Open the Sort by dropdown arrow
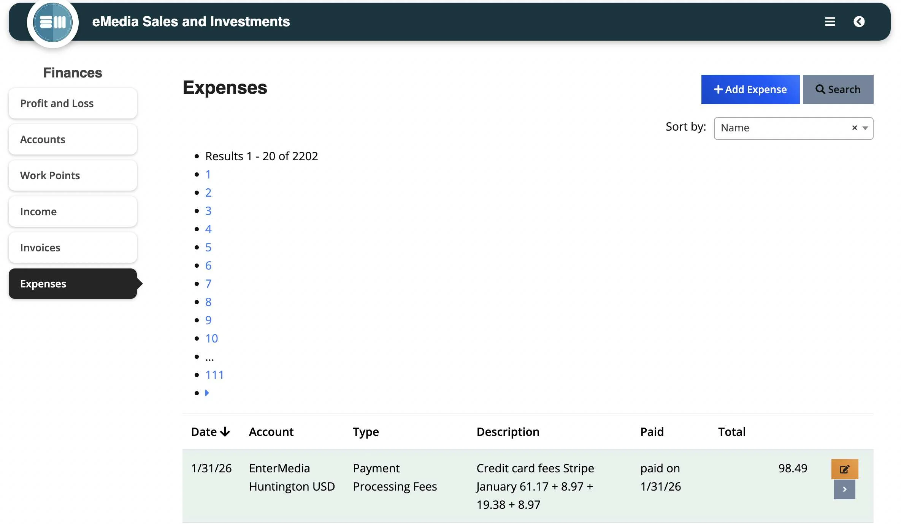Image resolution: width=901 pixels, height=524 pixels. click(865, 128)
